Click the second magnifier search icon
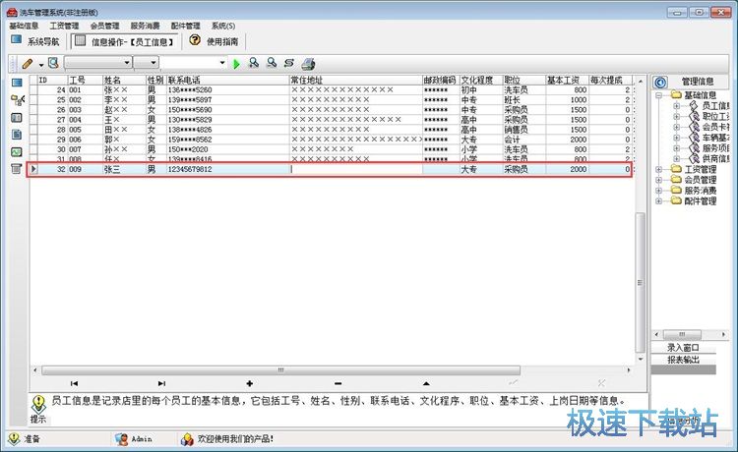This screenshot has width=738, height=452. [x=272, y=63]
